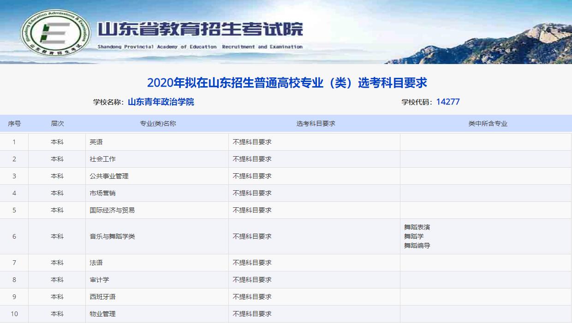Screen dimensions: 572x323
Task: Select the 英语 major row
Action: pyautogui.click(x=97, y=142)
